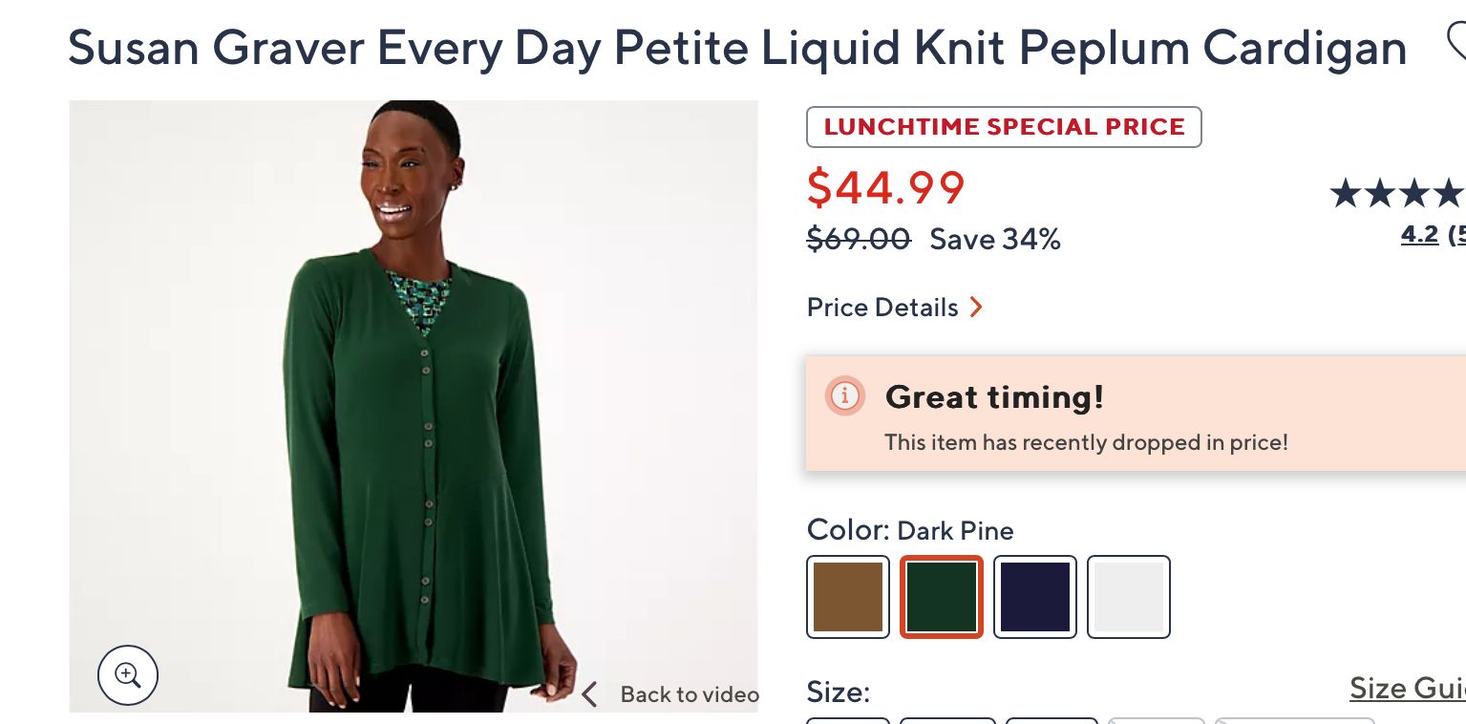
Task: Click the heart favorite icon beside the title
Action: pyautogui.click(x=1455, y=42)
